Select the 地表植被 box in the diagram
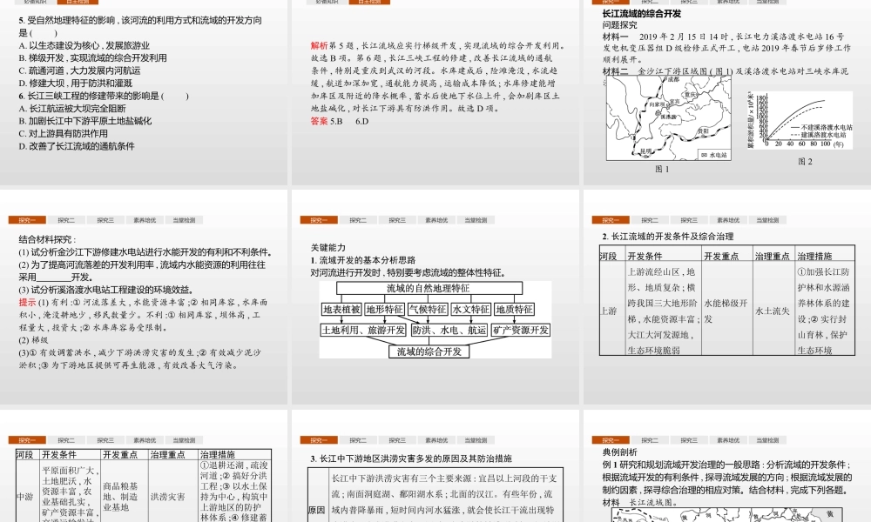Image resolution: width=871 pixels, height=522 pixels. (341, 309)
